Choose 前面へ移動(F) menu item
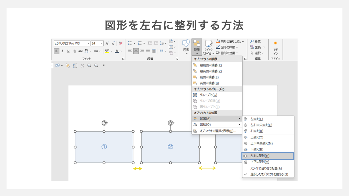This screenshot has width=349, height=196. [217, 77]
